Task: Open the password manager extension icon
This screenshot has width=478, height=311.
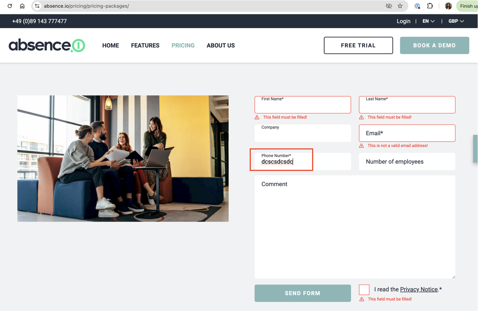Action: point(417,6)
